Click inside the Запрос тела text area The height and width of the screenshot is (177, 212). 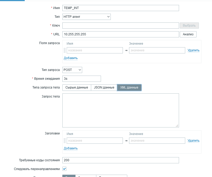tap(121, 110)
